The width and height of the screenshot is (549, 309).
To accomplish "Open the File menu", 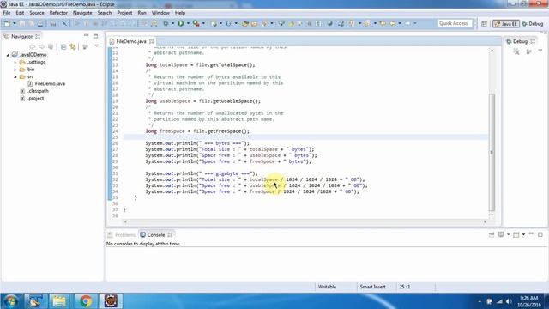I will [x=7, y=13].
